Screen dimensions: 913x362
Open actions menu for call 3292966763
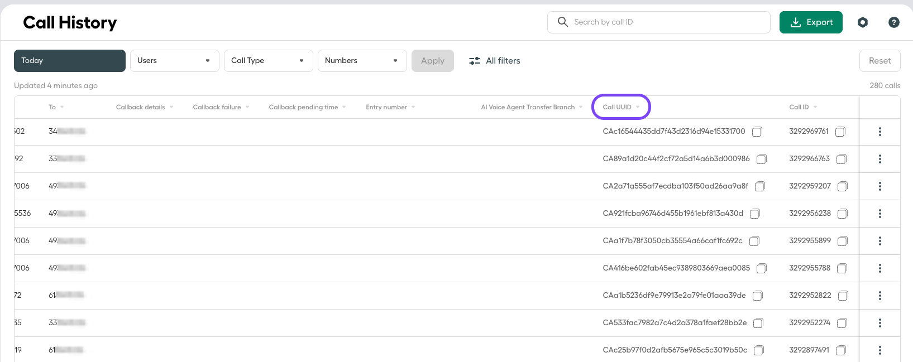coord(880,159)
